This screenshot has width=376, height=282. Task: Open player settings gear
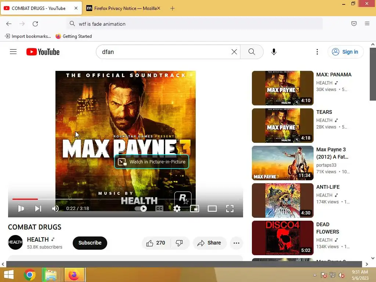177,209
